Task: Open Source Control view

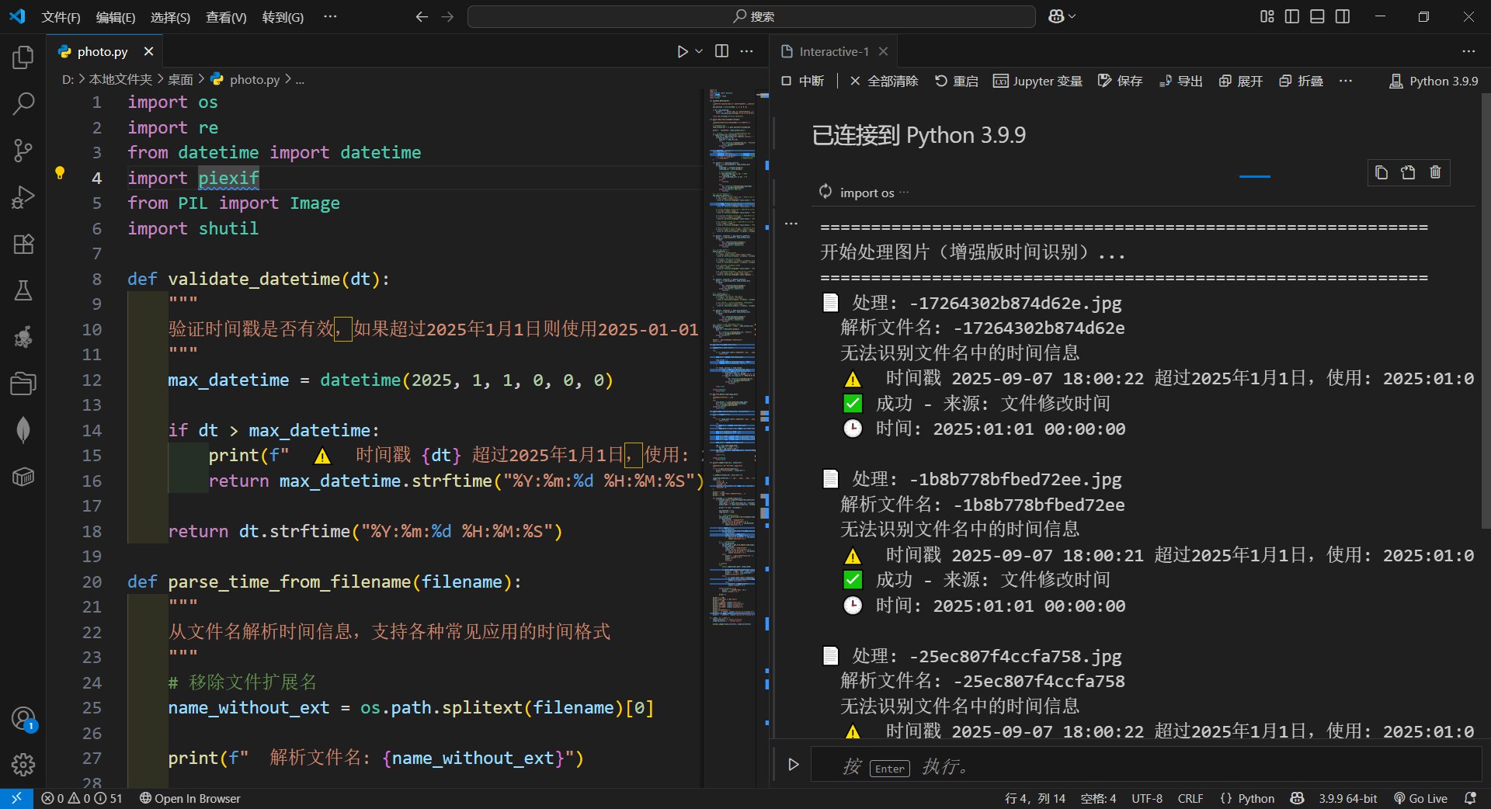Action: 23,151
